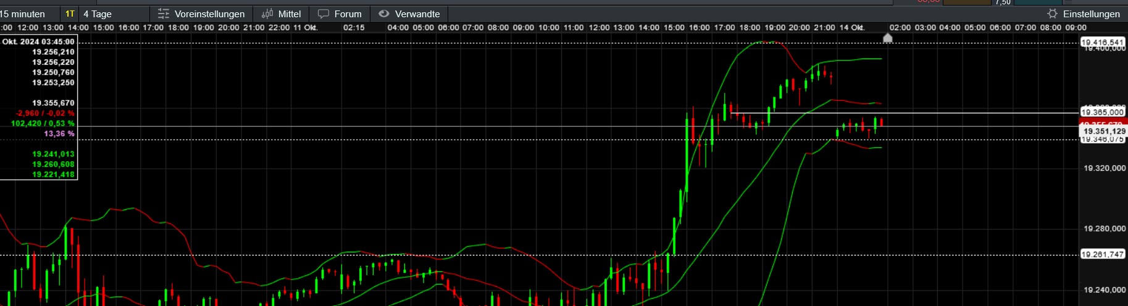Click the 02:15 label on time axis

(354, 28)
